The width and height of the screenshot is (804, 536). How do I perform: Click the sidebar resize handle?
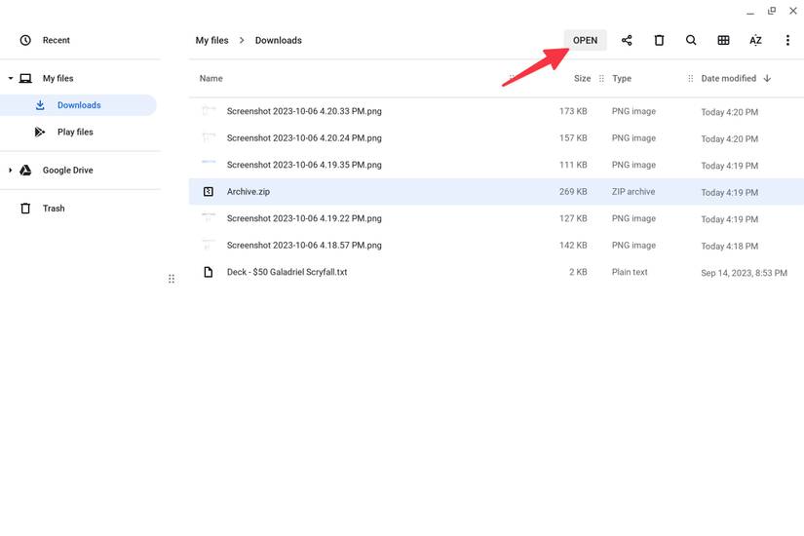tap(172, 279)
